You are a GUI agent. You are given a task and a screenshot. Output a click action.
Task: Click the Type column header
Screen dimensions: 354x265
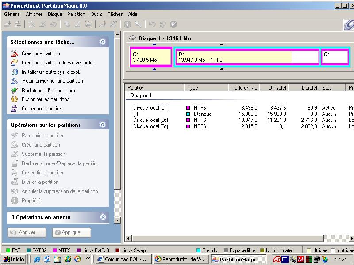(x=206, y=87)
